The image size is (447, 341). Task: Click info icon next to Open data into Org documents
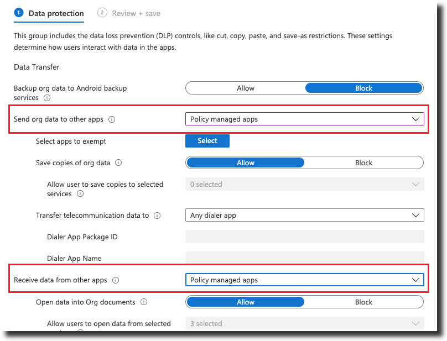tap(144, 302)
